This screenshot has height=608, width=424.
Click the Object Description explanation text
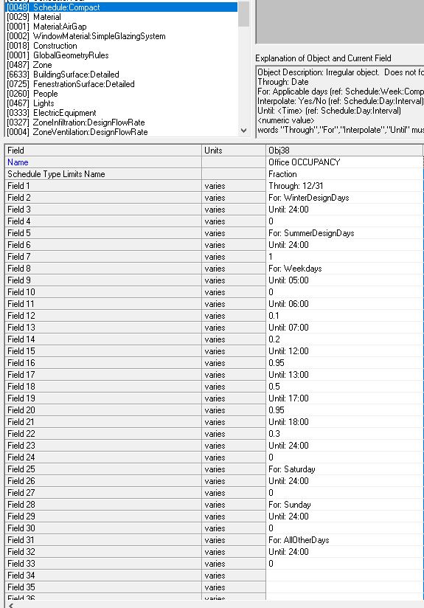340,72
